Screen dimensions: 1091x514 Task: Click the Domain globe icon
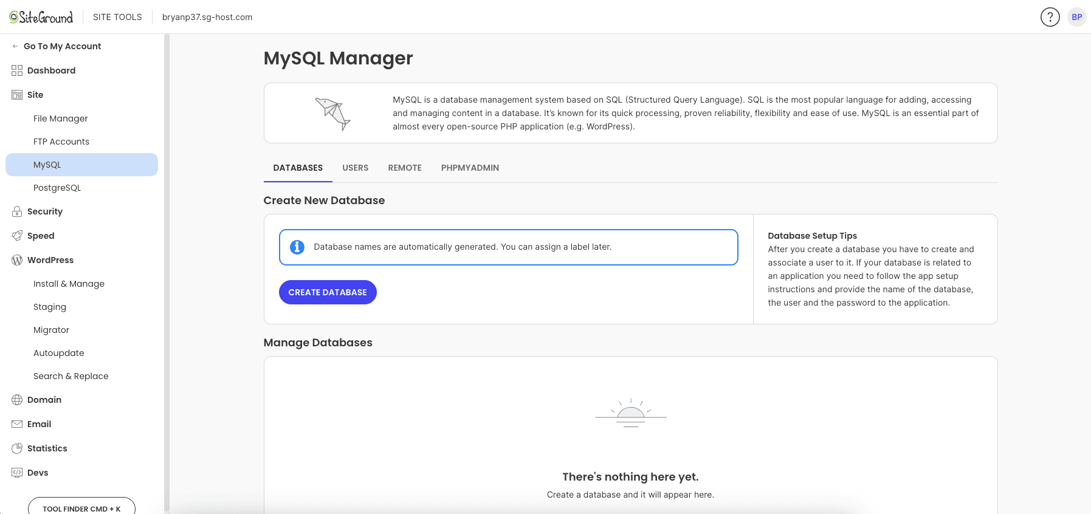click(17, 400)
